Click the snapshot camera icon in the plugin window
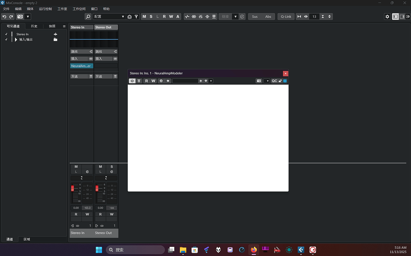 (x=259, y=81)
